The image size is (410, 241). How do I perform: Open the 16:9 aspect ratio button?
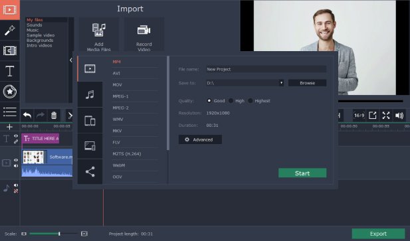pos(359,116)
